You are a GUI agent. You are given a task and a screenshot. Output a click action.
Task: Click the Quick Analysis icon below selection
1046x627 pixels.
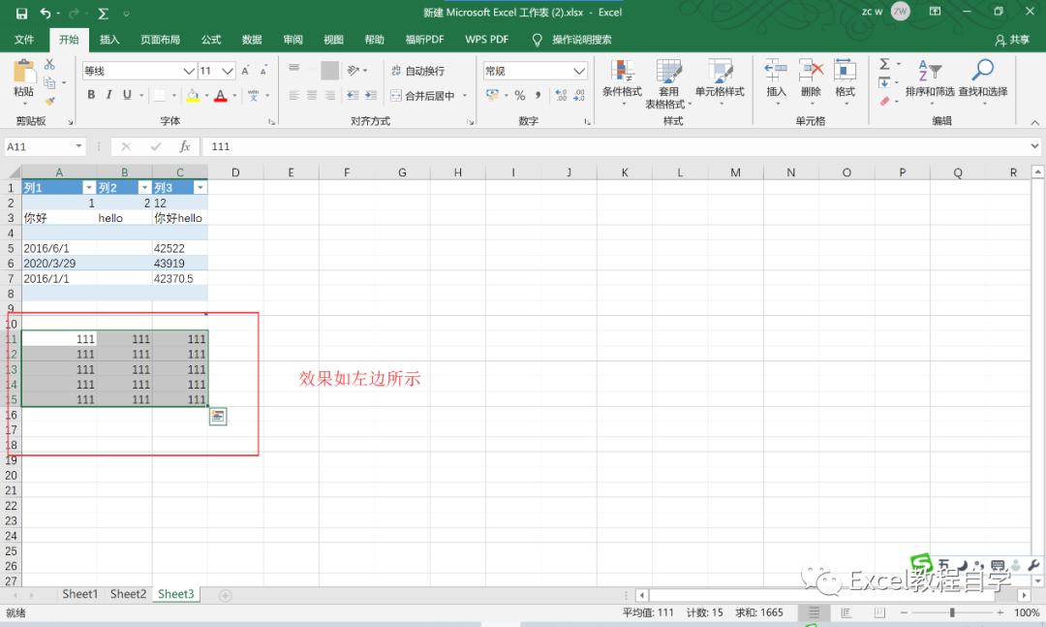click(x=218, y=416)
